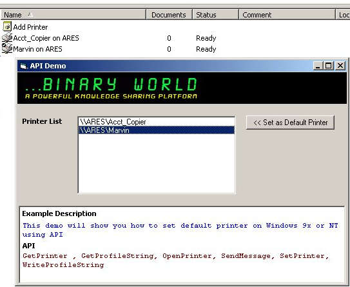Click the Marvin on ARES name text

[x=37, y=49]
